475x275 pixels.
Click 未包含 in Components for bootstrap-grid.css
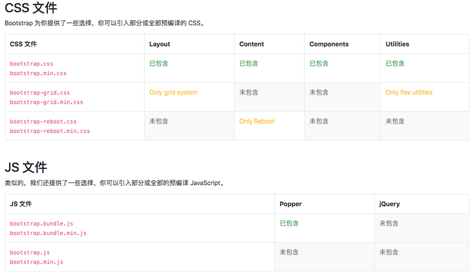point(319,92)
